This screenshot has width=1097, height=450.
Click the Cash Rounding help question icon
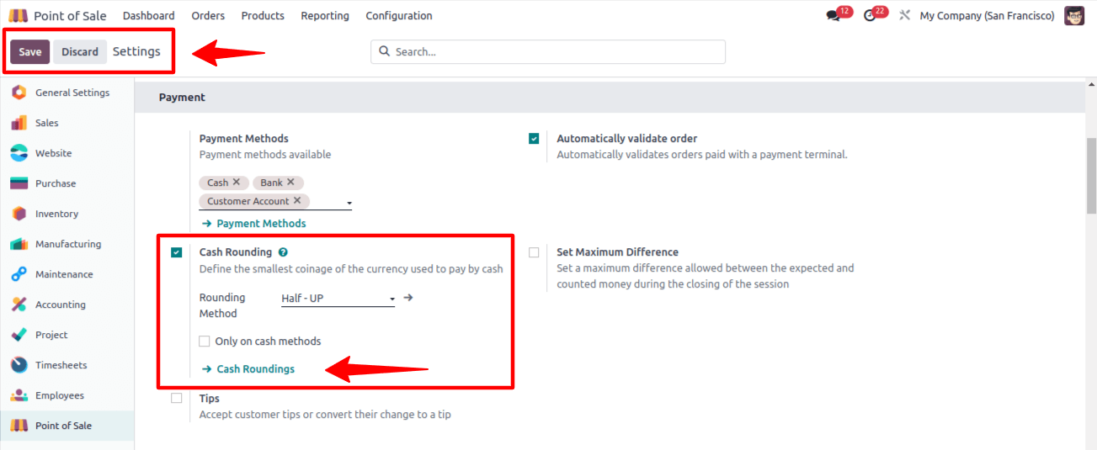(283, 252)
